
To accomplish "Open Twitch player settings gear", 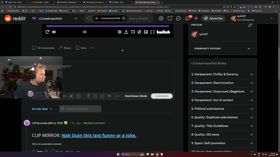I will pyautogui.click(x=119, y=32).
